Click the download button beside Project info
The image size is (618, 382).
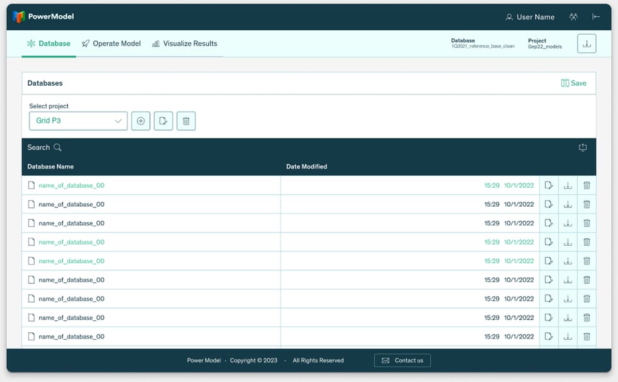(x=586, y=43)
